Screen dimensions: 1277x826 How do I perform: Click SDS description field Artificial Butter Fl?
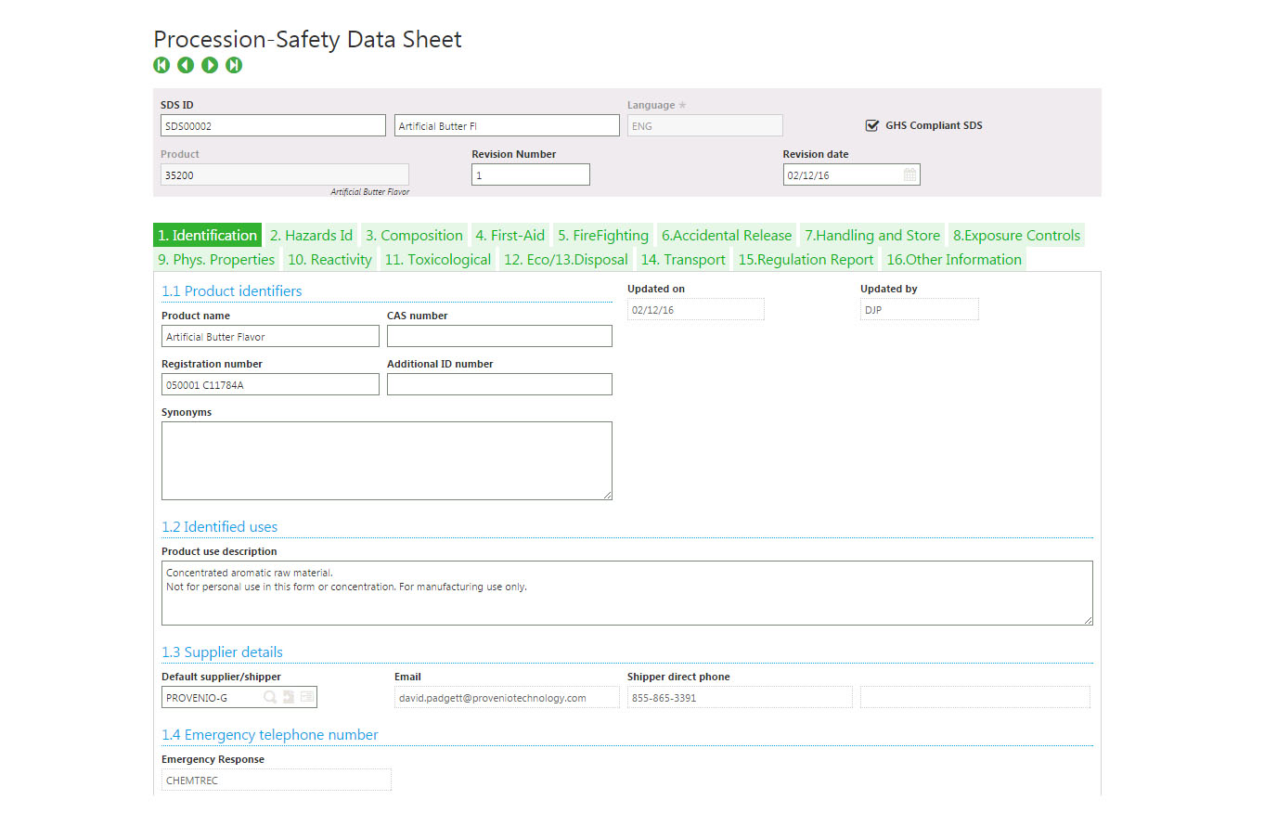coord(507,125)
